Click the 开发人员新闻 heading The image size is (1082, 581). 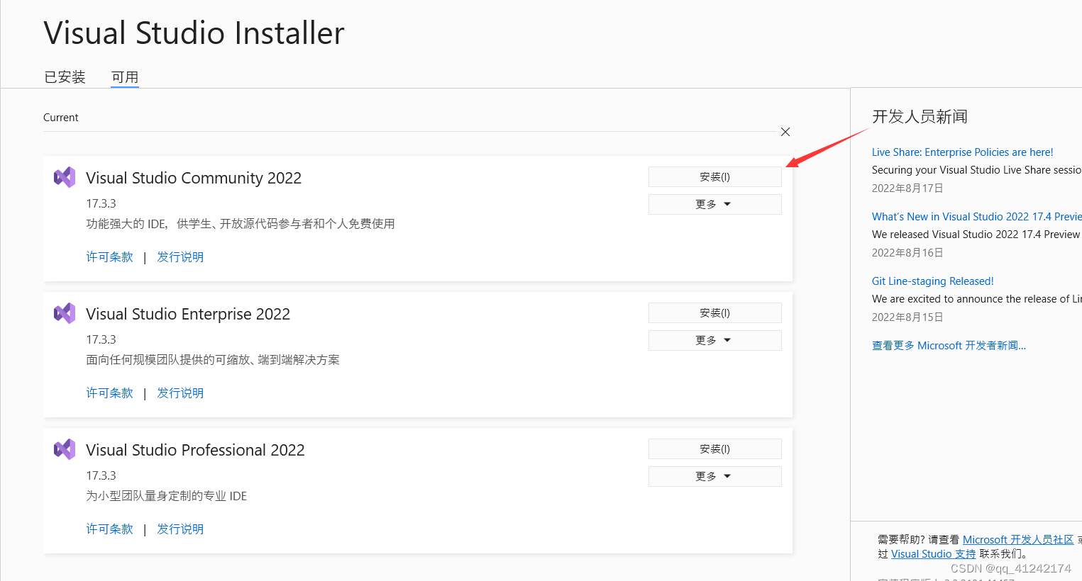pos(920,116)
